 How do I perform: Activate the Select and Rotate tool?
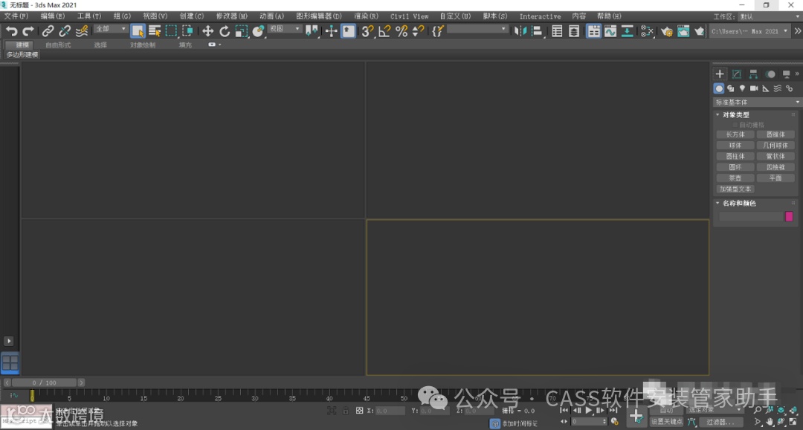[x=225, y=31]
